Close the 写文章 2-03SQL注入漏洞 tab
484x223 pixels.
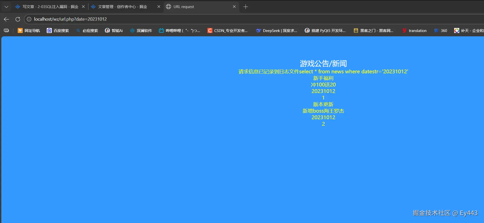[x=83, y=7]
